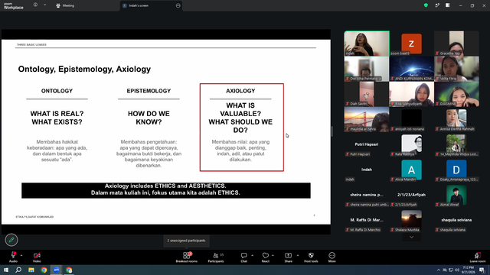
Task: Select the Gracetha Yap video tile
Action: (456, 44)
